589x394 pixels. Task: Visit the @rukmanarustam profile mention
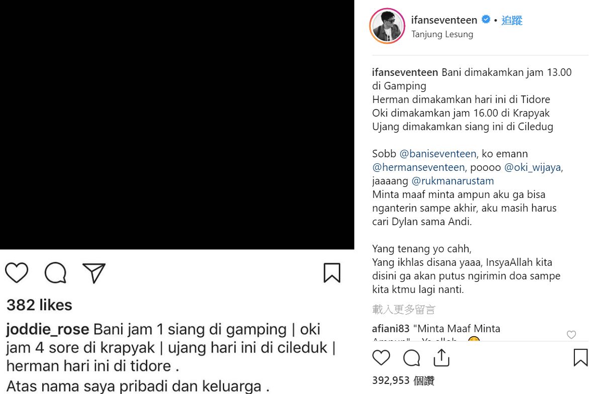(453, 180)
